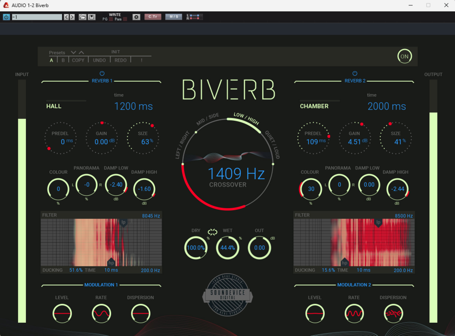Toggle the M/S button

click(x=174, y=17)
